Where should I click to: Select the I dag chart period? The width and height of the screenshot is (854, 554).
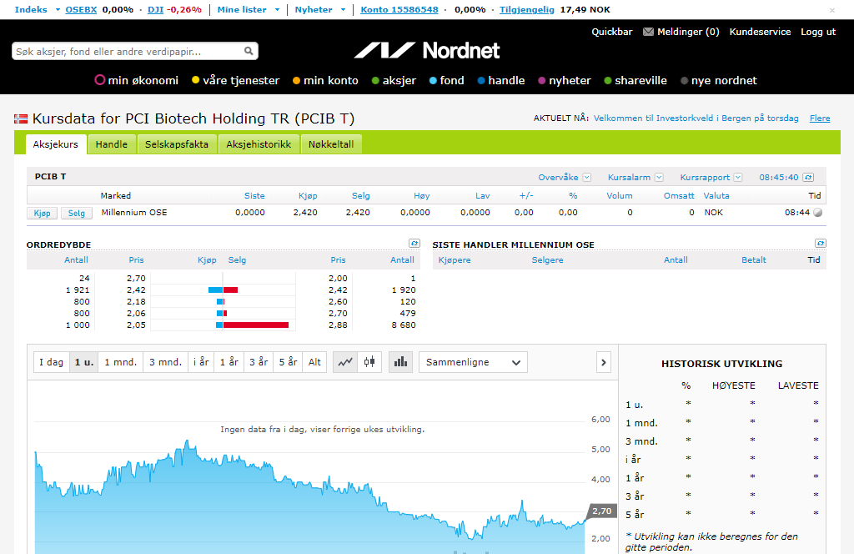51,362
